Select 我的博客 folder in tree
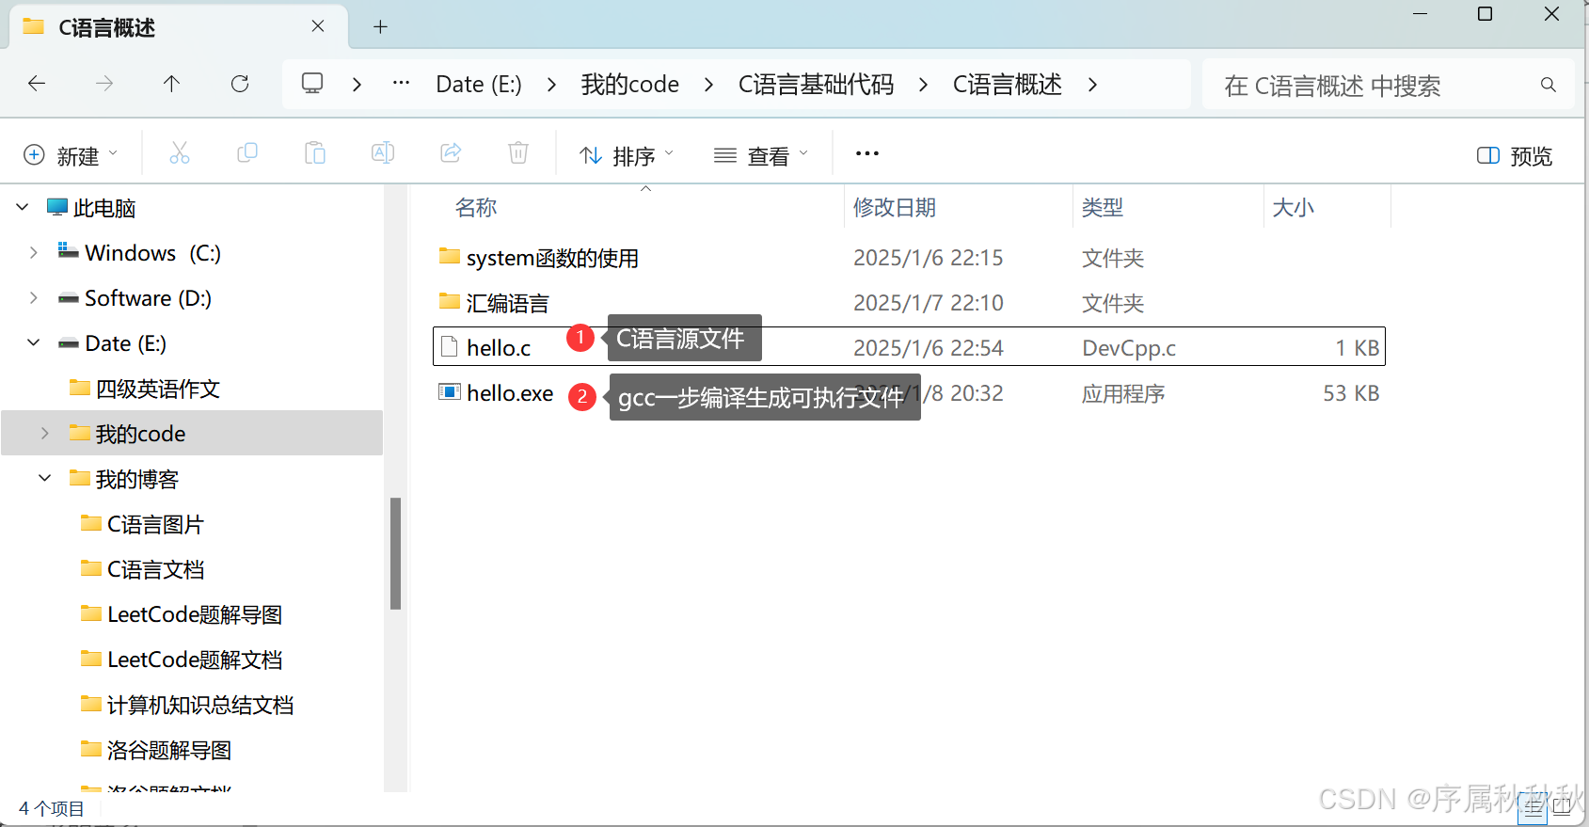 point(136,479)
